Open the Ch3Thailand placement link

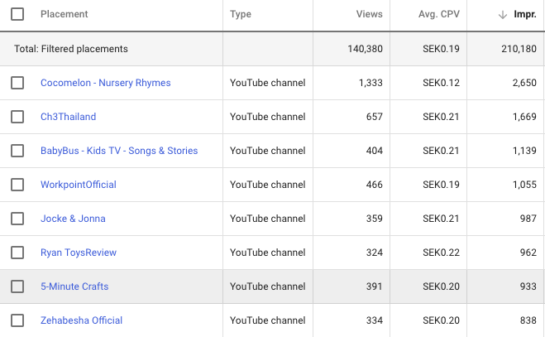point(68,117)
